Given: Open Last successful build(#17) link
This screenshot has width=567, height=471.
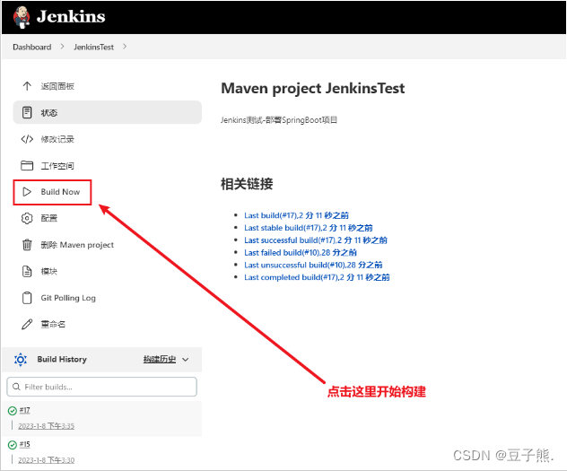Looking at the screenshot, I should click(315, 240).
